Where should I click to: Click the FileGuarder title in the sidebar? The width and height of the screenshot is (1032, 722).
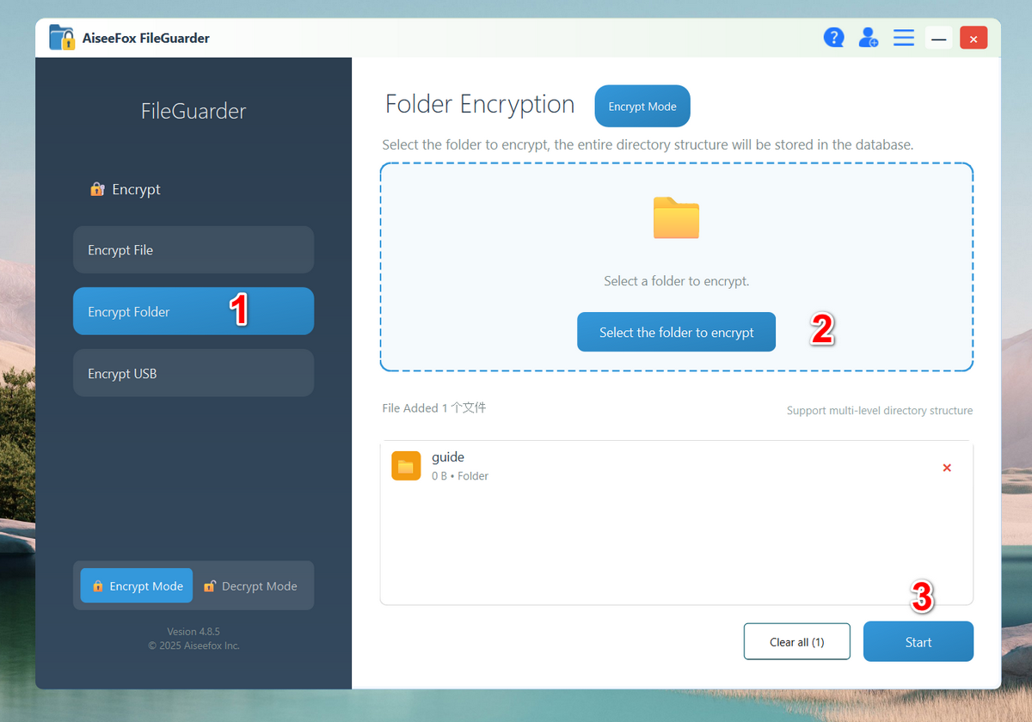[x=193, y=111]
